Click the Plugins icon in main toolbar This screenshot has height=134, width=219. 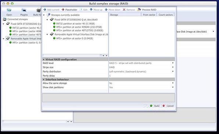click(x=24, y=10)
